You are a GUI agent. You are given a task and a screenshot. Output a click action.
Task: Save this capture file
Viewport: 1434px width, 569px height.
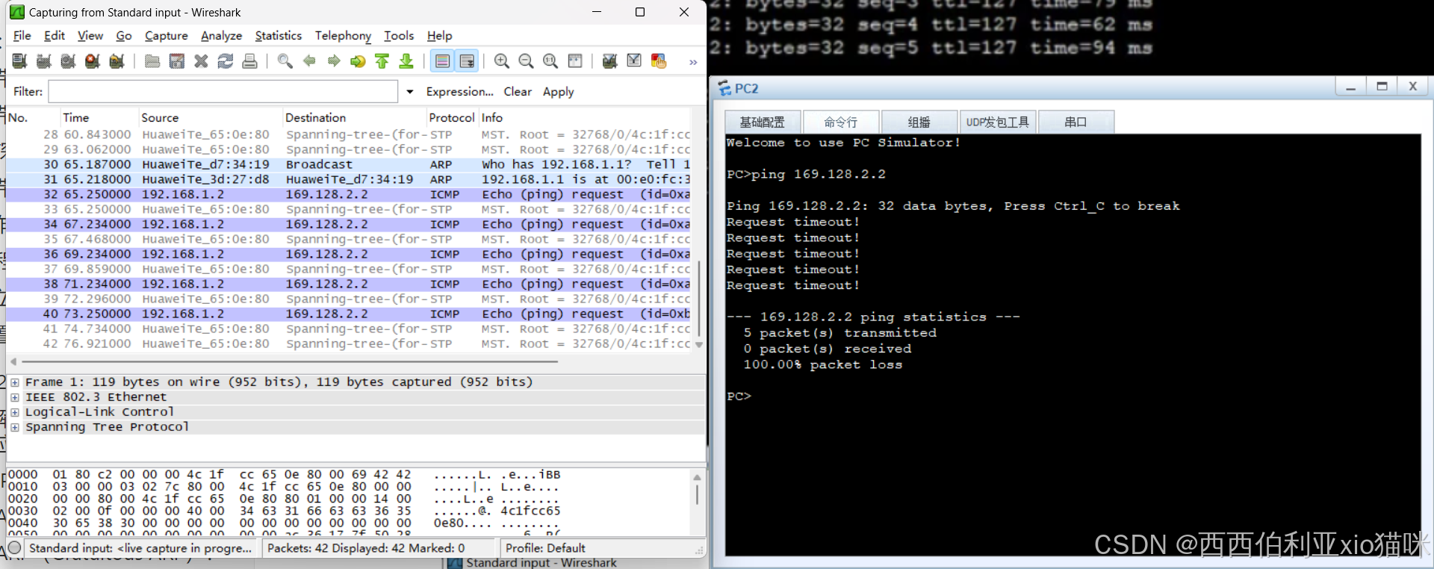pyautogui.click(x=177, y=61)
